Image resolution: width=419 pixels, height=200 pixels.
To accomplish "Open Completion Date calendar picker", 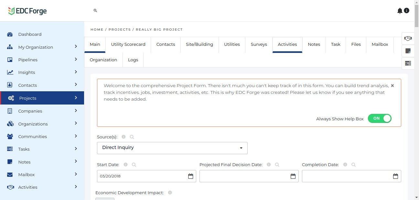I will click(395, 176).
